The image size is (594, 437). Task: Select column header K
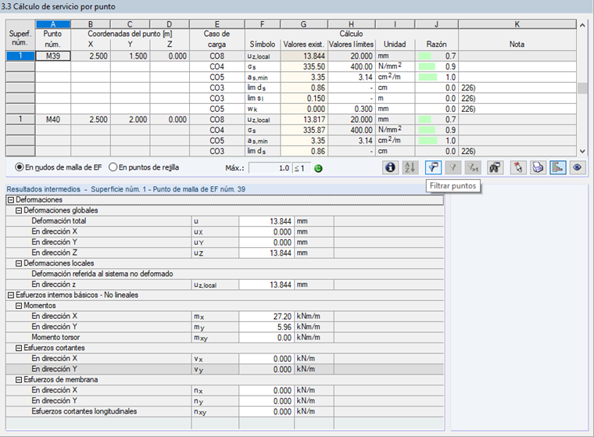[517, 24]
